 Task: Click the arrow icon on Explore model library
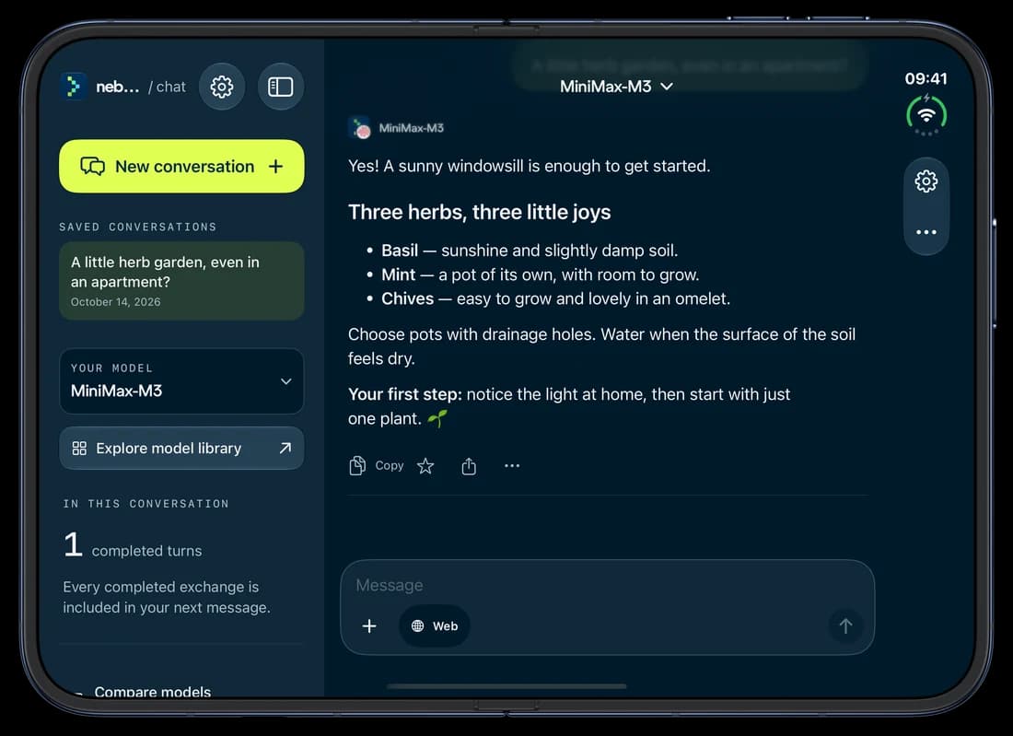pyautogui.click(x=285, y=448)
